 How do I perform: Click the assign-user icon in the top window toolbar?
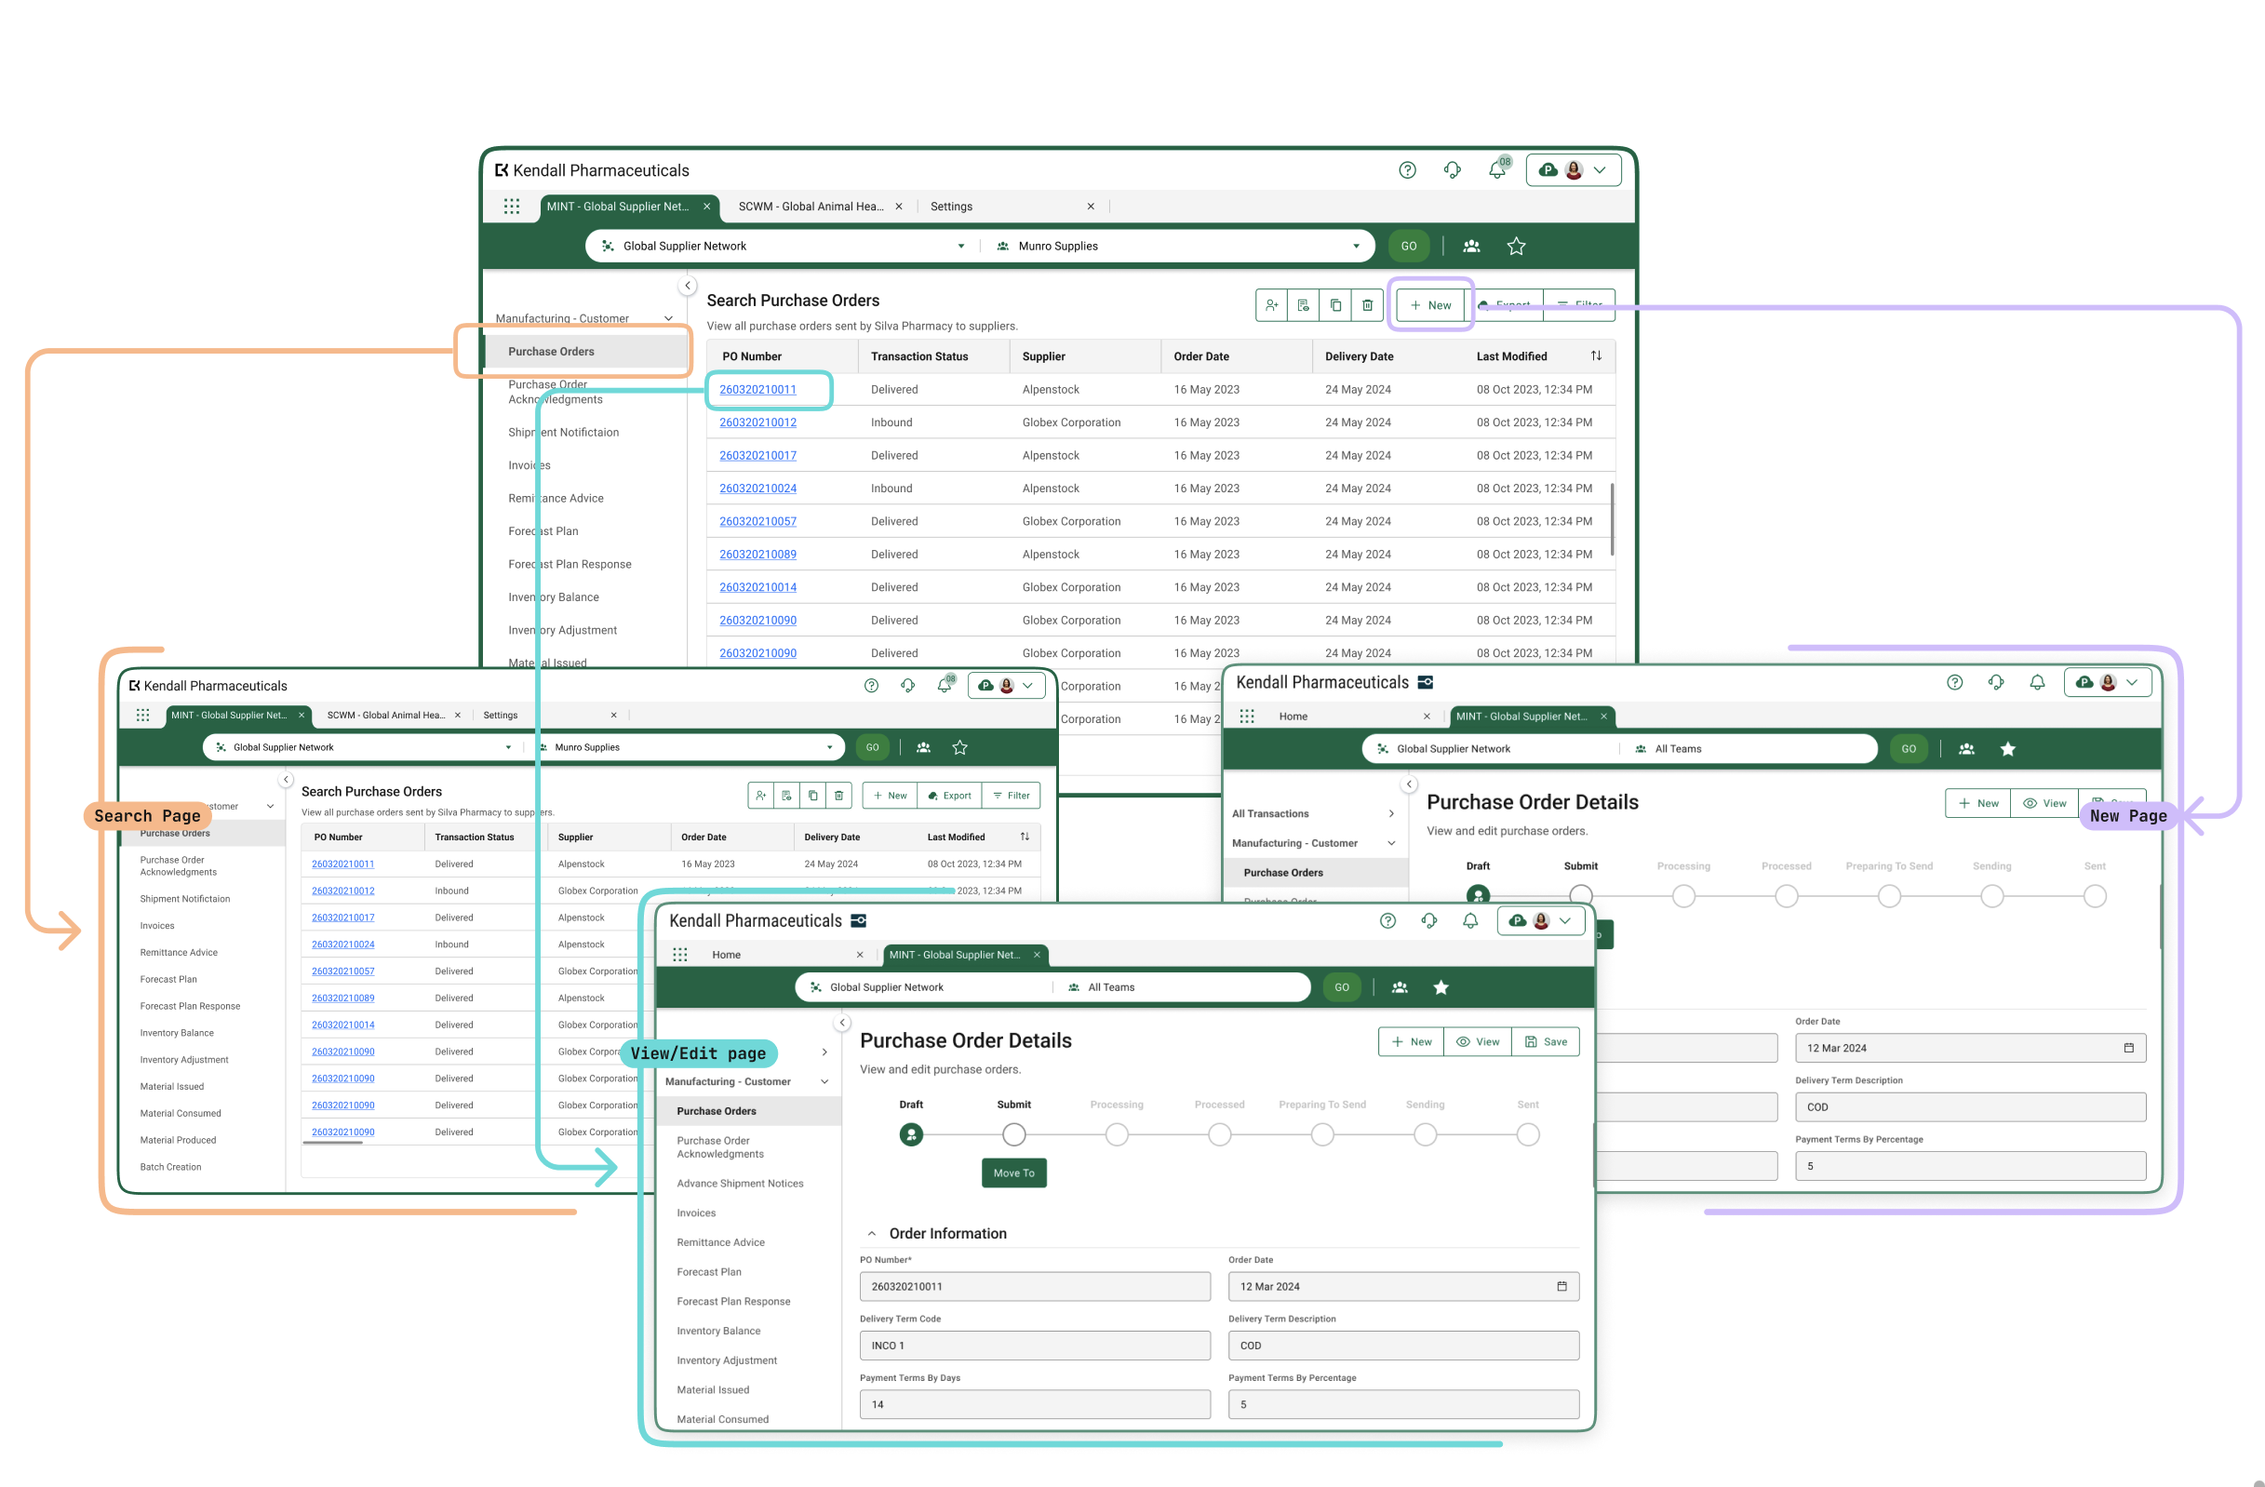click(1271, 305)
